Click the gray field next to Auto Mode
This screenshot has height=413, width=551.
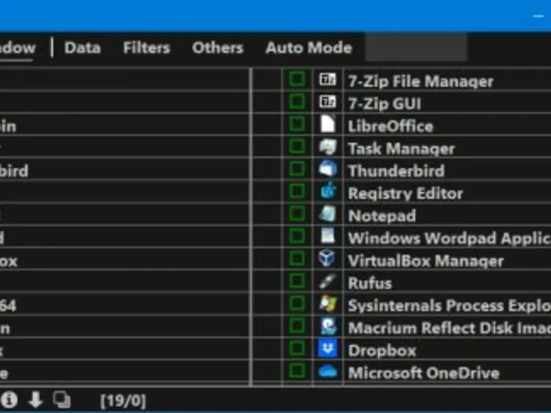click(x=417, y=47)
